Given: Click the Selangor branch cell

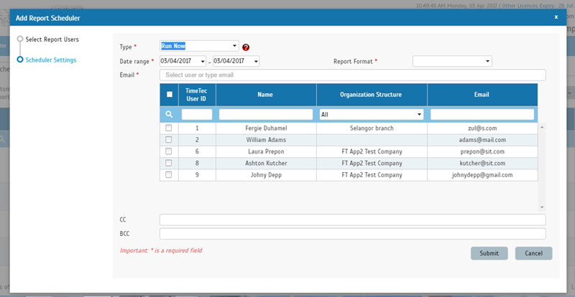Looking at the screenshot, I should tap(372, 128).
